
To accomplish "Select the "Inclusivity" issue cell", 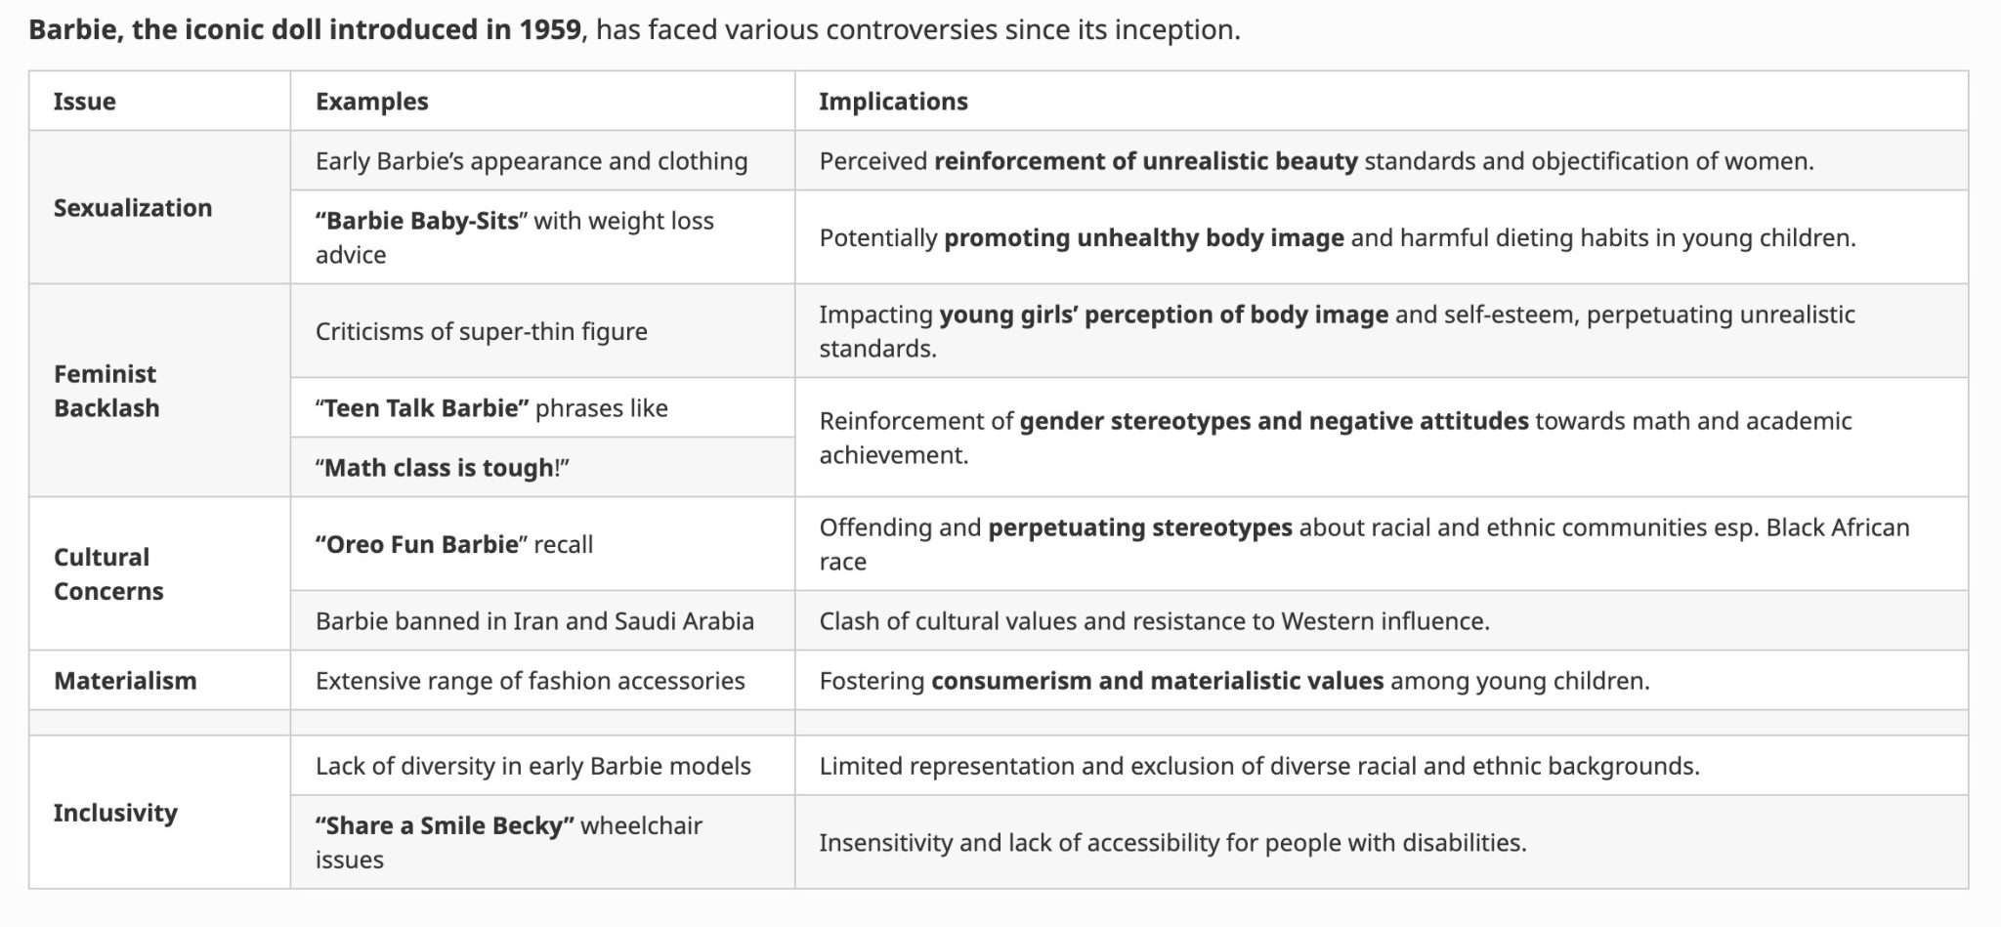I will 115,813.
